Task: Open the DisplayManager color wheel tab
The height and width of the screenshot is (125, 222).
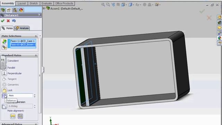Action: (x=21, y=10)
